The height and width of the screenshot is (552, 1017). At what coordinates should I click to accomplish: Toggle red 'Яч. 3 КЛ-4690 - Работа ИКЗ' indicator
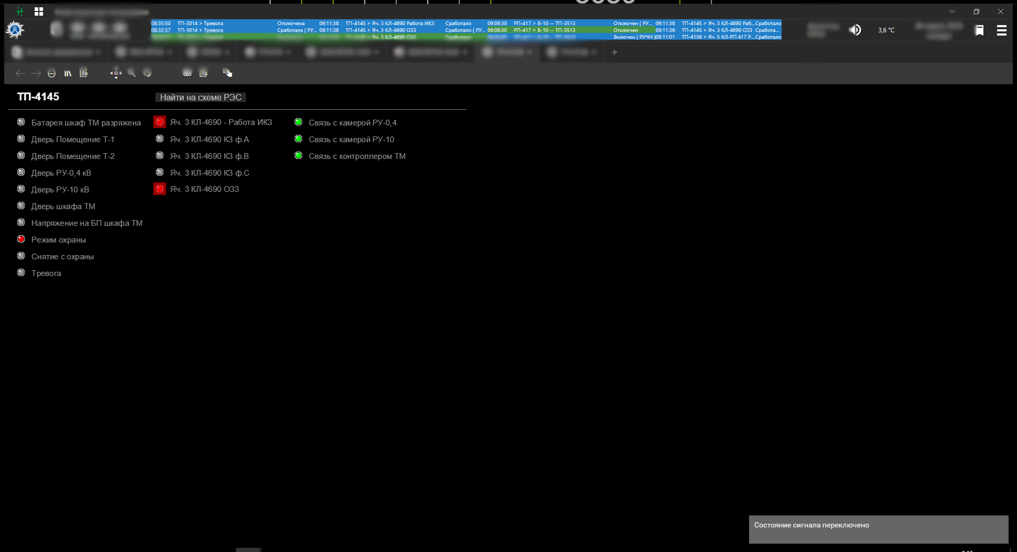click(160, 122)
